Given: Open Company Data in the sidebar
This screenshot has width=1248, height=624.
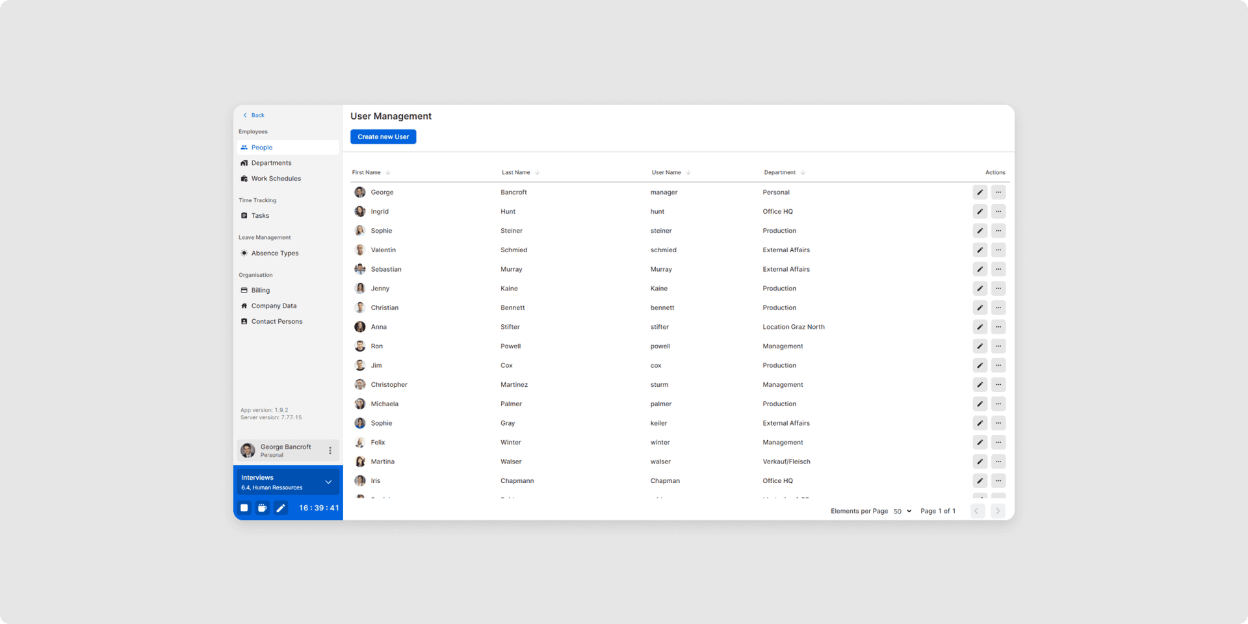Looking at the screenshot, I should tap(288, 306).
